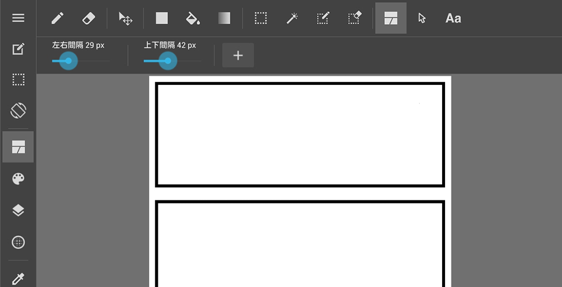
Task: Select the Eraser tool
Action: coord(88,18)
